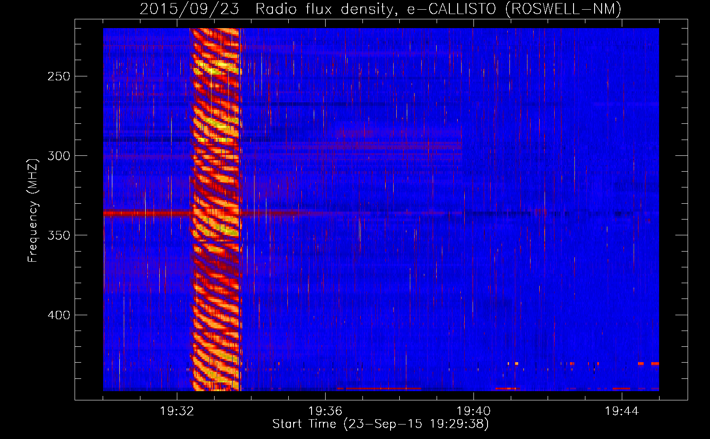Screen dimensions: 710x439
Task: Click the 400 frequency tick label
Action: click(x=59, y=315)
